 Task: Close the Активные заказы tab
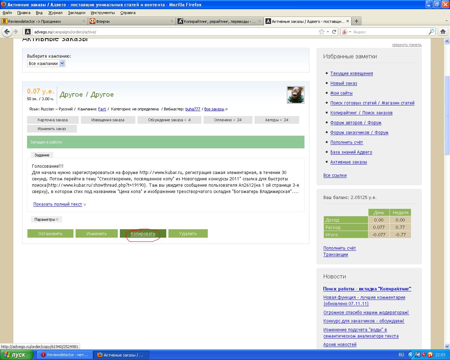click(348, 21)
